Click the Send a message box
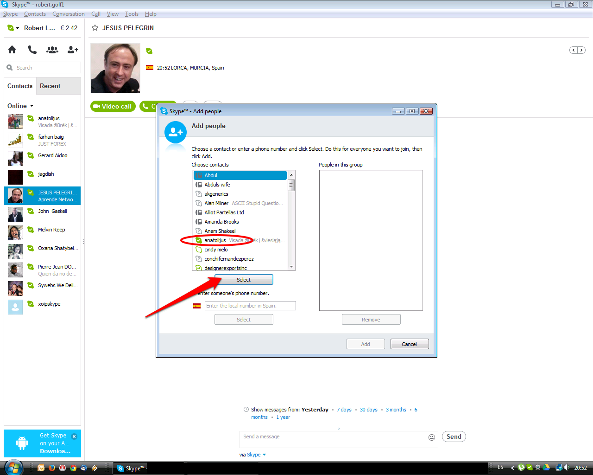The image size is (593, 475). pos(334,438)
